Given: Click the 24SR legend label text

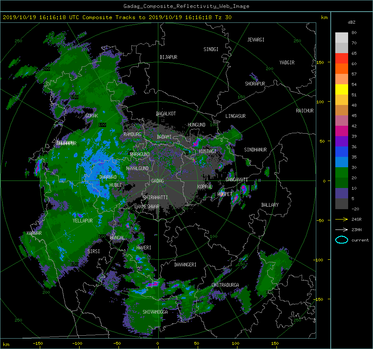Looking at the screenshot, I should point(356,220).
